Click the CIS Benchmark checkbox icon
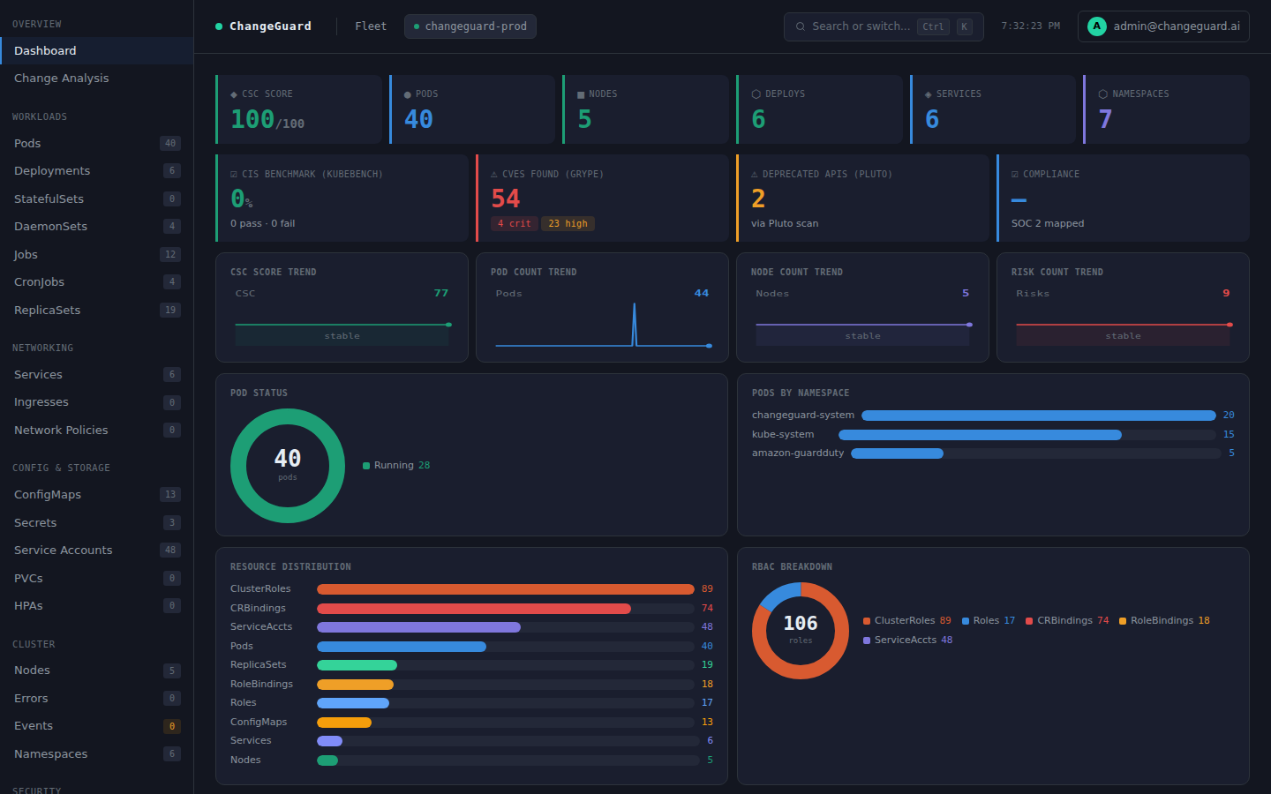 [234, 175]
